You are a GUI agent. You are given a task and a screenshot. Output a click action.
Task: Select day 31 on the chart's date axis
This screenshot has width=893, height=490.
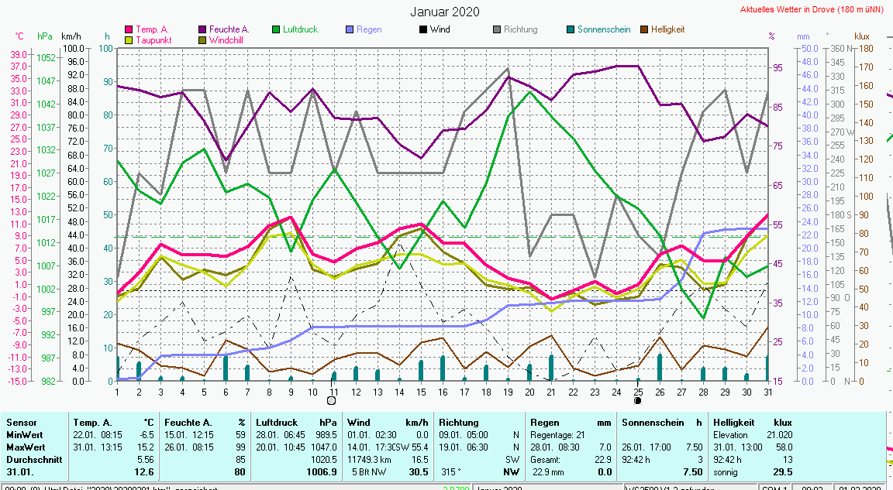767,391
